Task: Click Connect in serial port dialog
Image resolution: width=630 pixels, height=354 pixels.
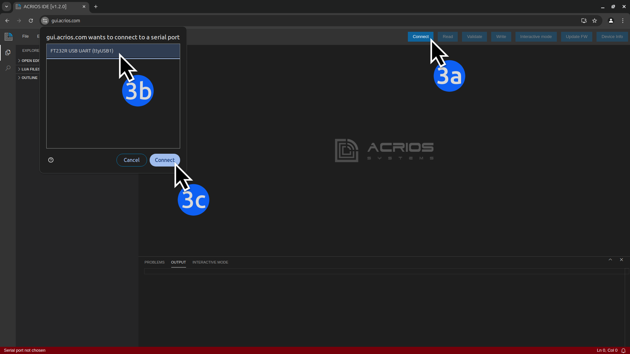Action: coord(164,160)
